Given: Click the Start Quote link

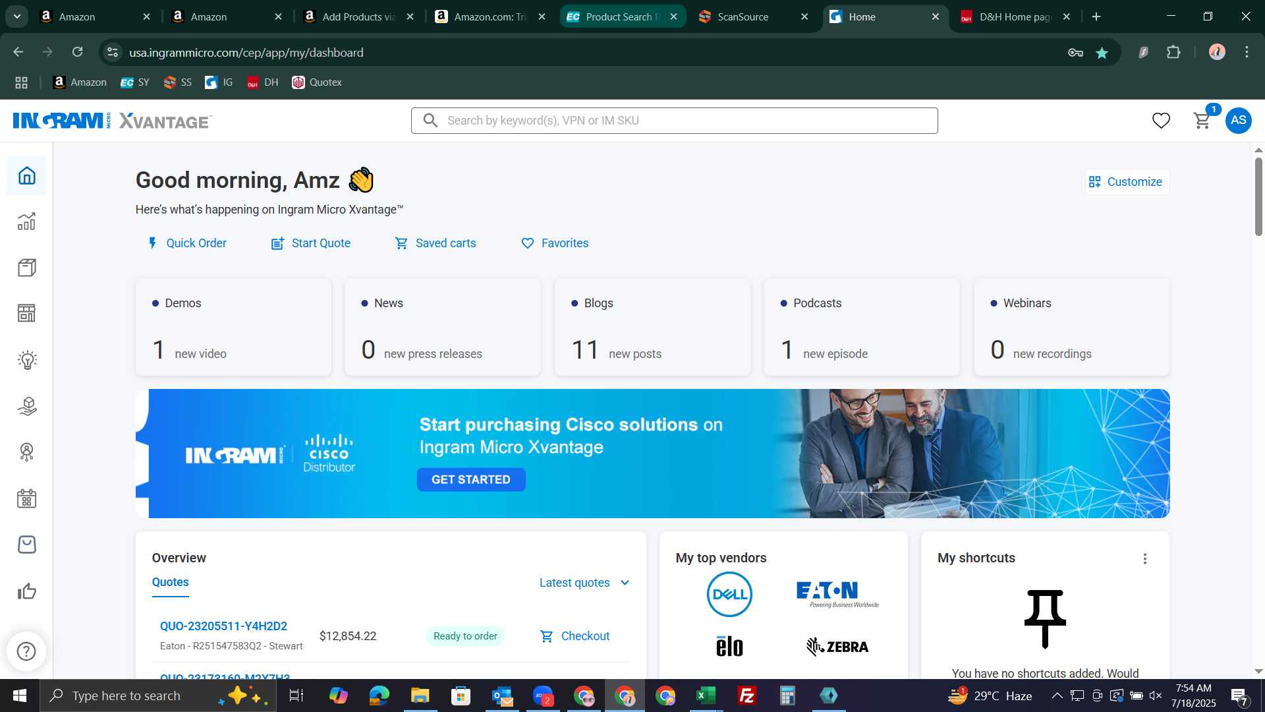Looking at the screenshot, I should point(310,243).
